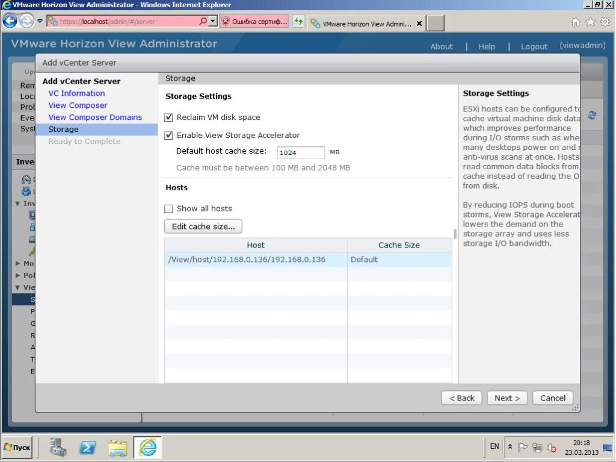Grab the help panel splitter handle
Image resolution: width=616 pixels, height=462 pixels.
[455, 234]
